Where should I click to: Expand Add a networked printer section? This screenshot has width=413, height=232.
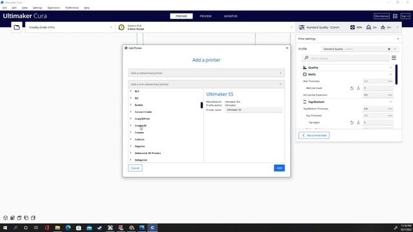[x=206, y=73]
